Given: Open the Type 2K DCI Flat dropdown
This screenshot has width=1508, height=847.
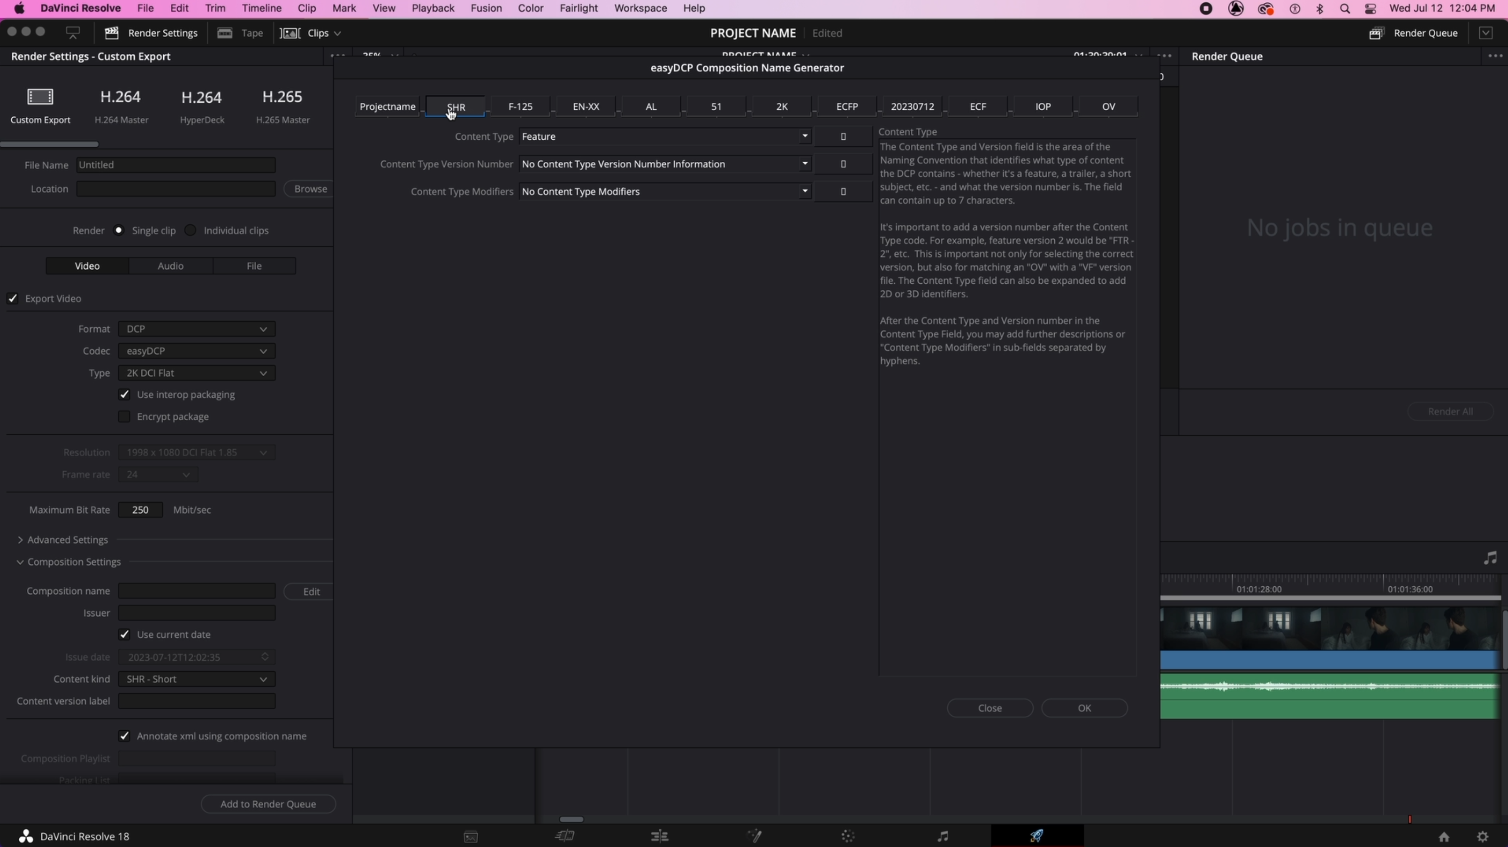Looking at the screenshot, I should click(197, 373).
